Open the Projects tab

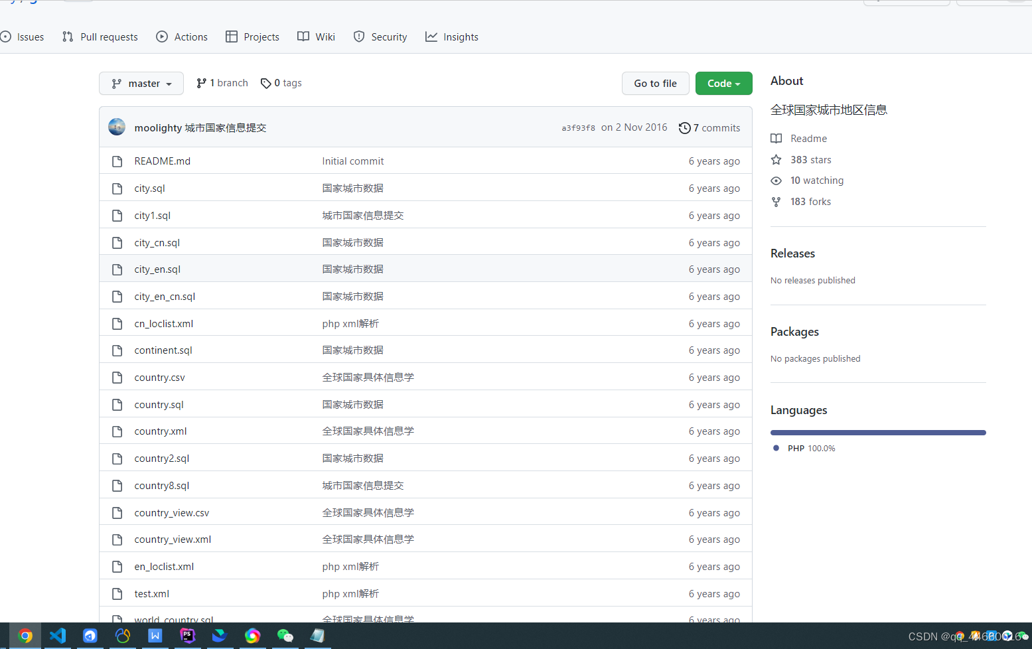(252, 37)
